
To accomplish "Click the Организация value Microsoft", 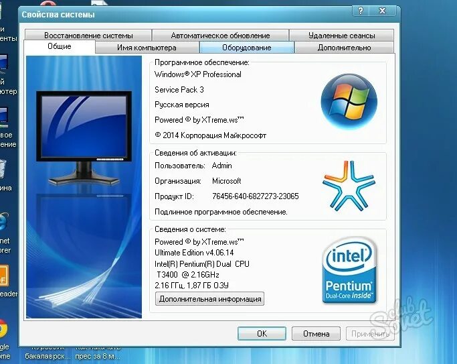I will click(226, 181).
